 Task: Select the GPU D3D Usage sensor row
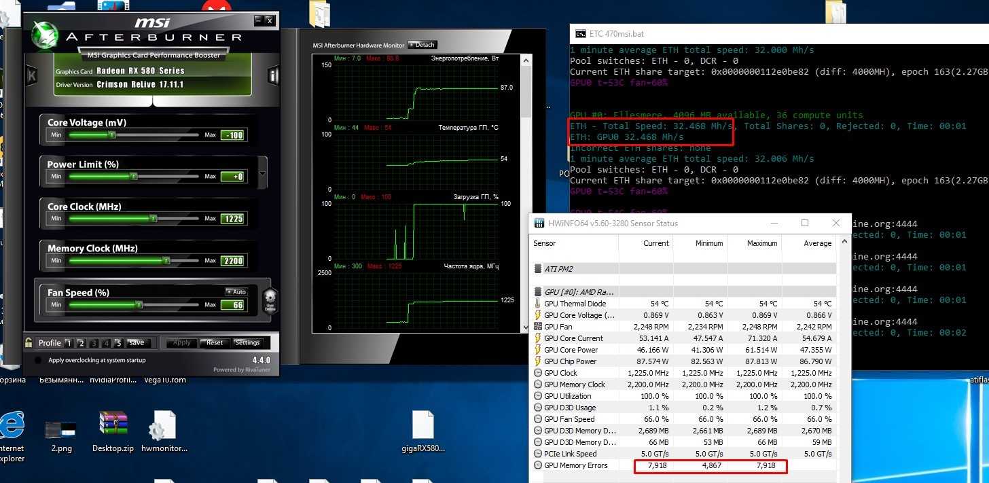coord(684,408)
